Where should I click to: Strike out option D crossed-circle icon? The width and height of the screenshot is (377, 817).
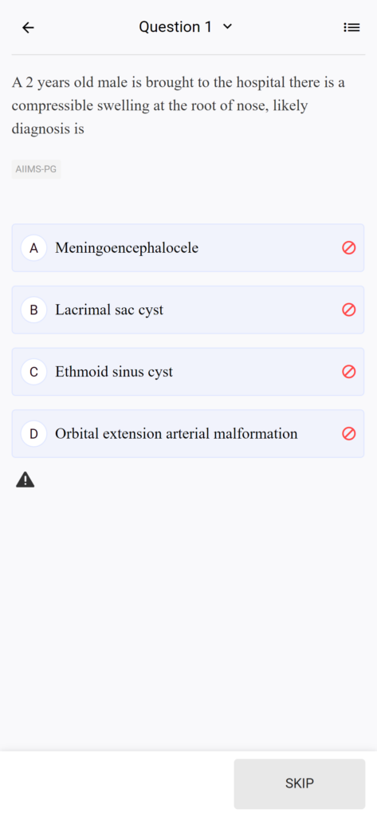[349, 433]
